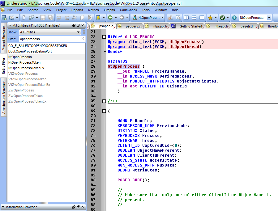Click the Browse mode hand icon
This screenshot has width=278, height=211.
pyautogui.click(x=170, y=18)
